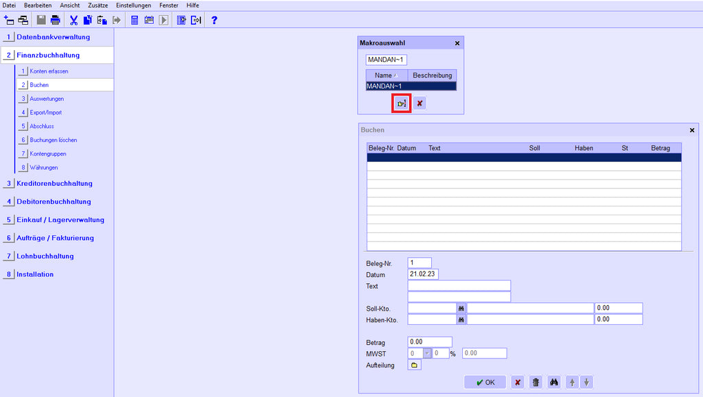This screenshot has width=703, height=397.
Task: Open the calendar toolbar icon
Action: (149, 20)
